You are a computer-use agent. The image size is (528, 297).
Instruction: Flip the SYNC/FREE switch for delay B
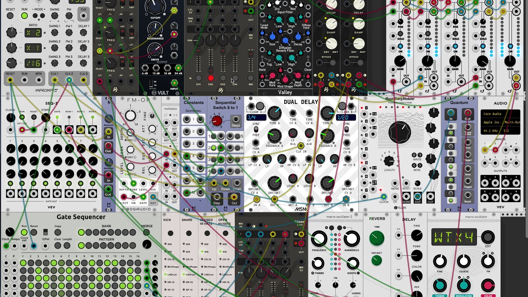coord(346,129)
